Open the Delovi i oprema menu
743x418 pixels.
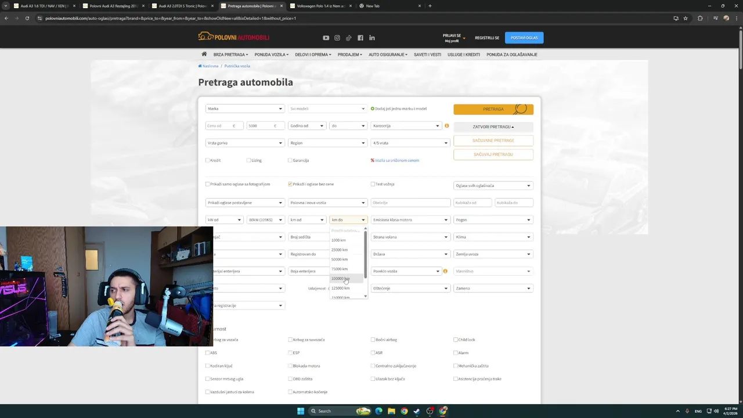coord(313,55)
